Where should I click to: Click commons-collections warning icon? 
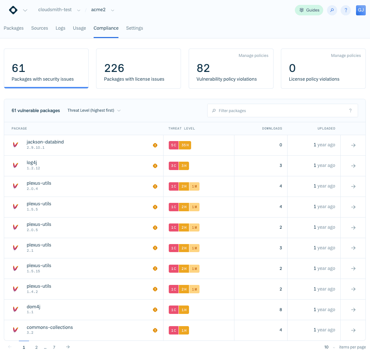tap(155, 330)
